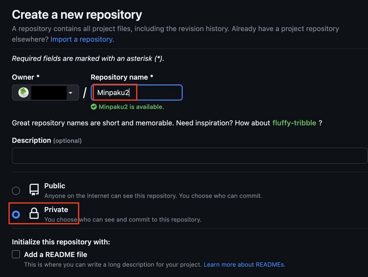Screen dimensions: 368x277
Task: Click the Add a README file label
Action: click(56, 255)
